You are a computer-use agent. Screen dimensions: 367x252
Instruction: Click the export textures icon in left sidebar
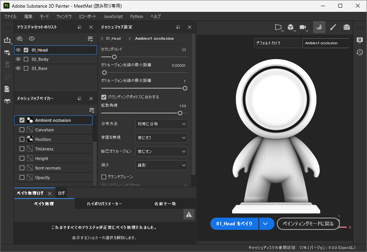[x=8, y=39]
